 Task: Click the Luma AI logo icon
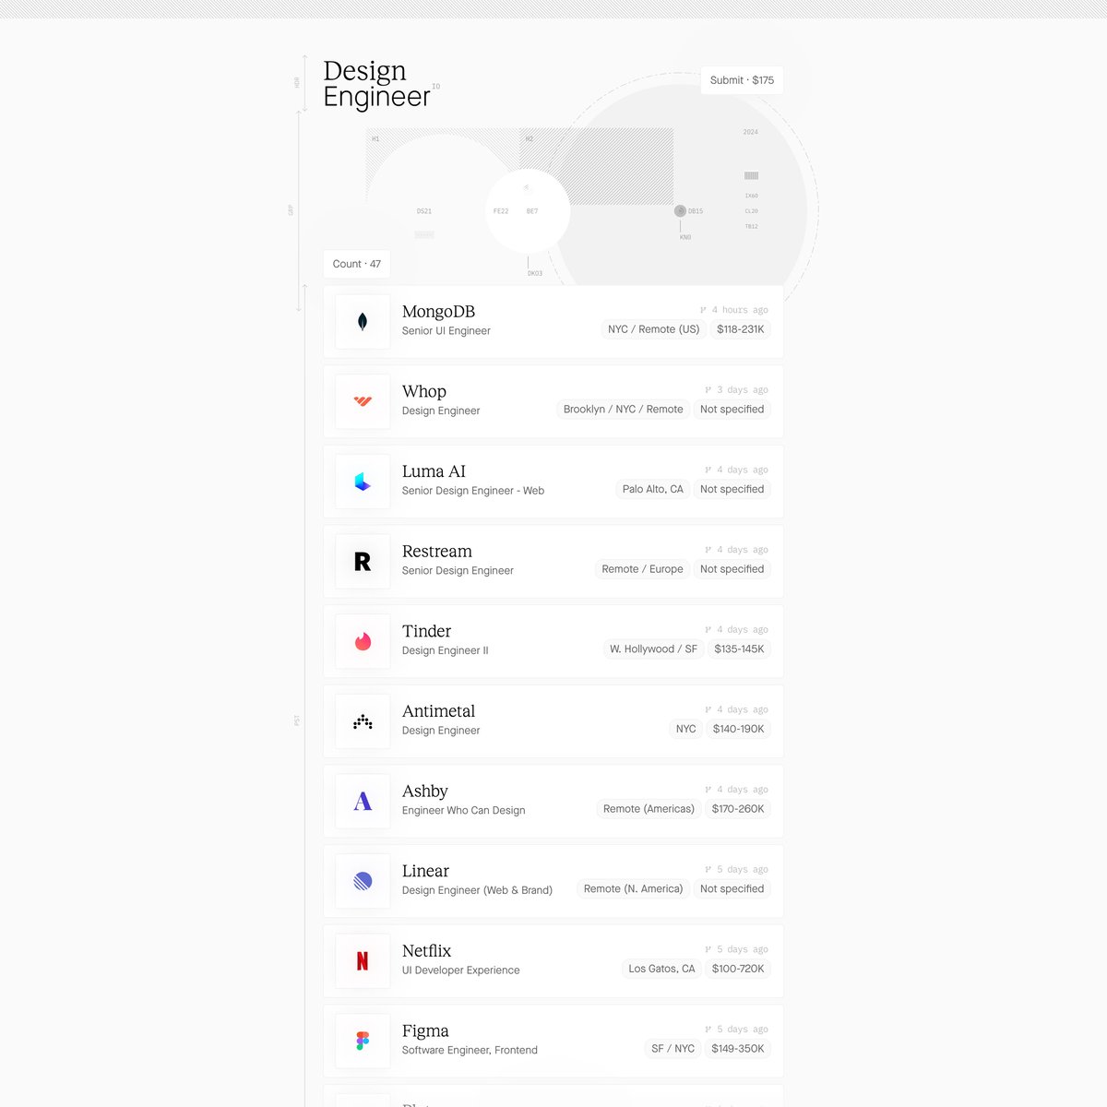click(363, 482)
